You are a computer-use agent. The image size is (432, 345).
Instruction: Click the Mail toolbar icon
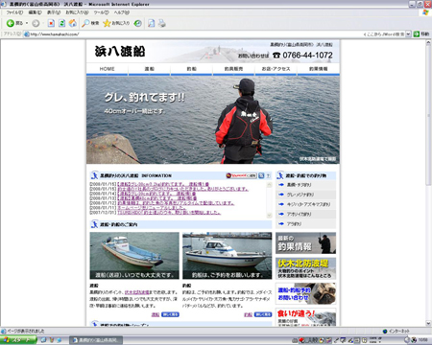click(x=152, y=23)
